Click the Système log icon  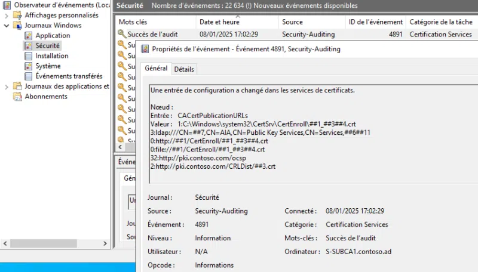coord(28,66)
